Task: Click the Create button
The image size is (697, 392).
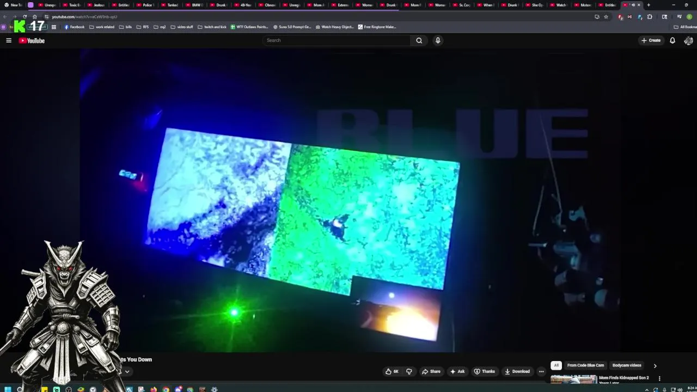Action: click(x=651, y=40)
